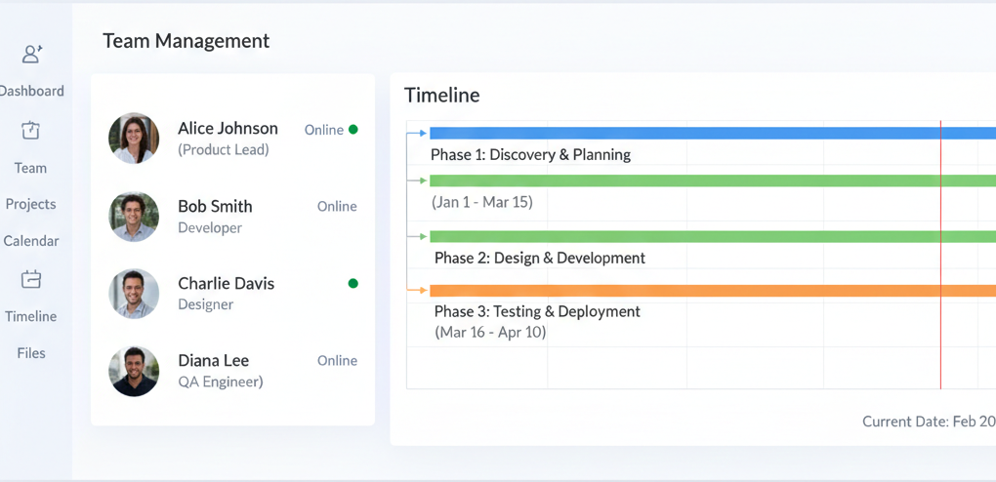Select Bob Smith's avatar
Viewport: 996px width, 482px height.
(134, 217)
